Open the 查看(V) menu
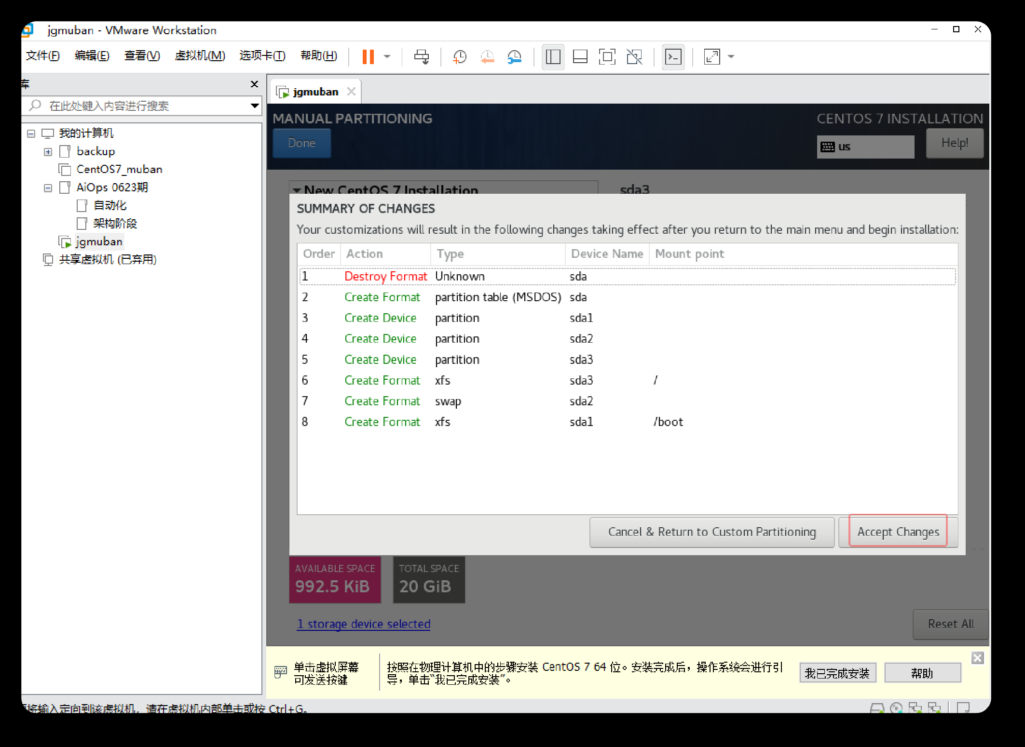This screenshot has height=747, width=1025. coord(142,55)
